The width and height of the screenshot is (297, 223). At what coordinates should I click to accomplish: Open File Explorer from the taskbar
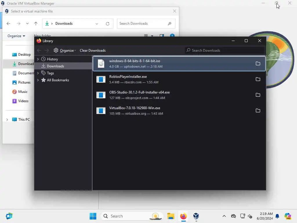pyautogui.click(x=171, y=216)
